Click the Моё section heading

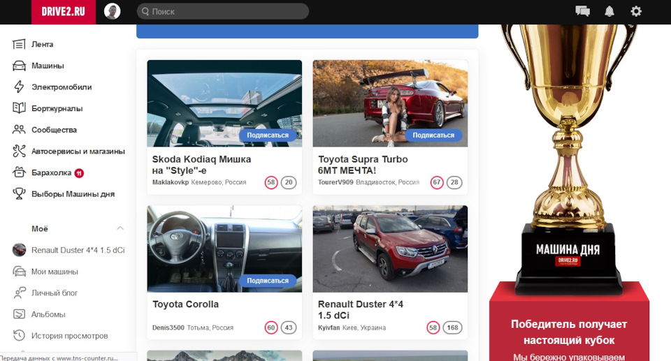pyautogui.click(x=39, y=229)
